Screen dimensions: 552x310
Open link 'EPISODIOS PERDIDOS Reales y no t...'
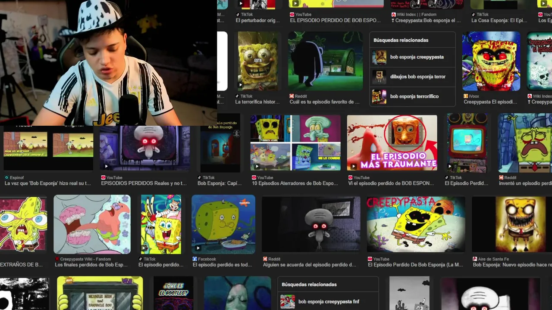[x=144, y=183]
